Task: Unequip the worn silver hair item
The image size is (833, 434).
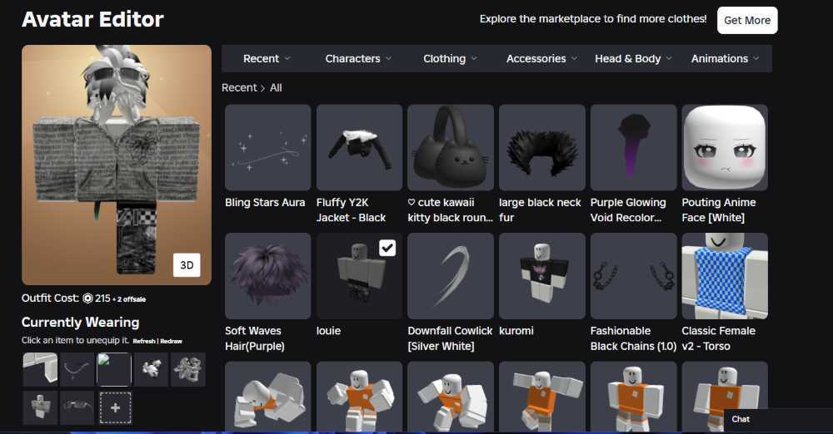Action: click(x=187, y=369)
